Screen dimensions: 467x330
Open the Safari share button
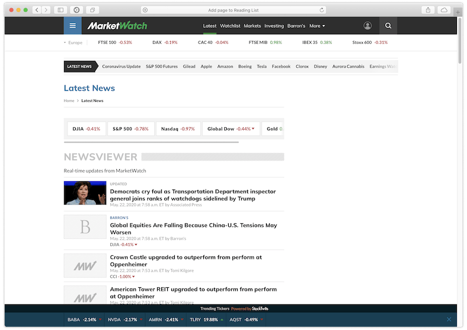[x=428, y=10]
